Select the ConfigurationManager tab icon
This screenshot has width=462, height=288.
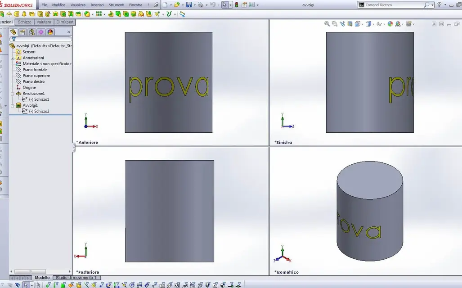[32, 32]
